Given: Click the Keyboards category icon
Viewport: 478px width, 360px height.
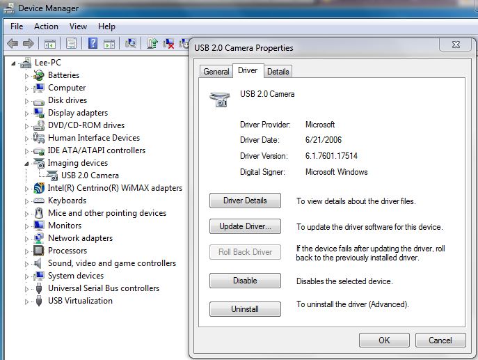Looking at the screenshot, I should pyautogui.click(x=39, y=201).
